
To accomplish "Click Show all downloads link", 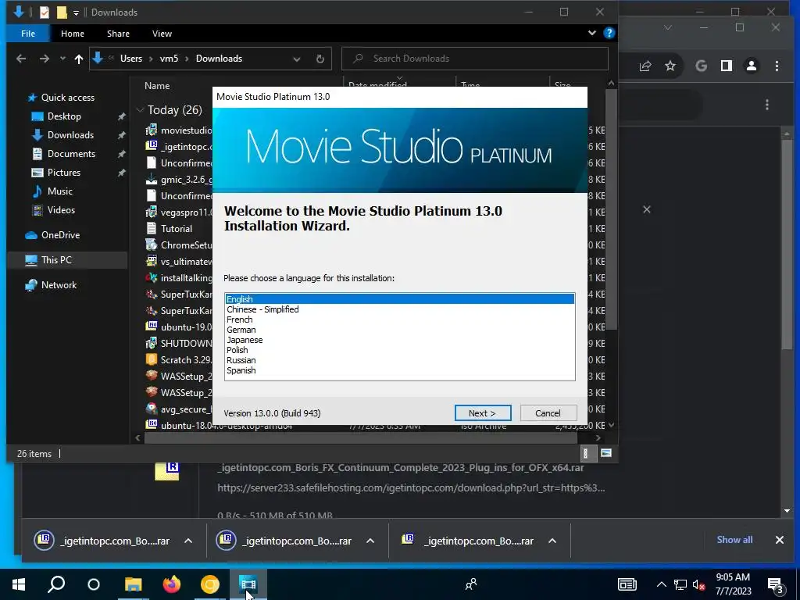I will pyautogui.click(x=734, y=540).
